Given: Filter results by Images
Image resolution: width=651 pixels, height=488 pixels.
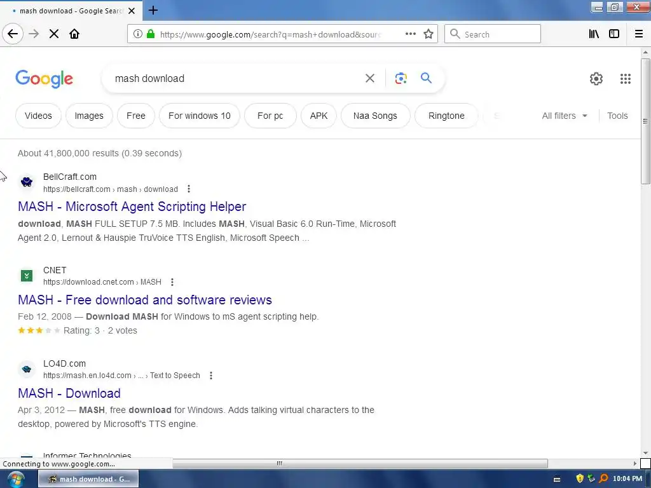Looking at the screenshot, I should [89, 116].
